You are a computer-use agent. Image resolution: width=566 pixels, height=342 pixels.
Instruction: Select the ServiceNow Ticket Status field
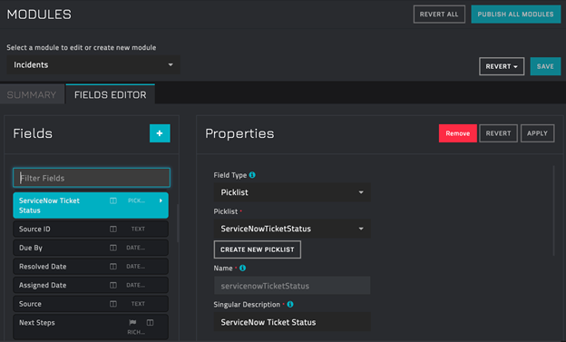pyautogui.click(x=91, y=205)
